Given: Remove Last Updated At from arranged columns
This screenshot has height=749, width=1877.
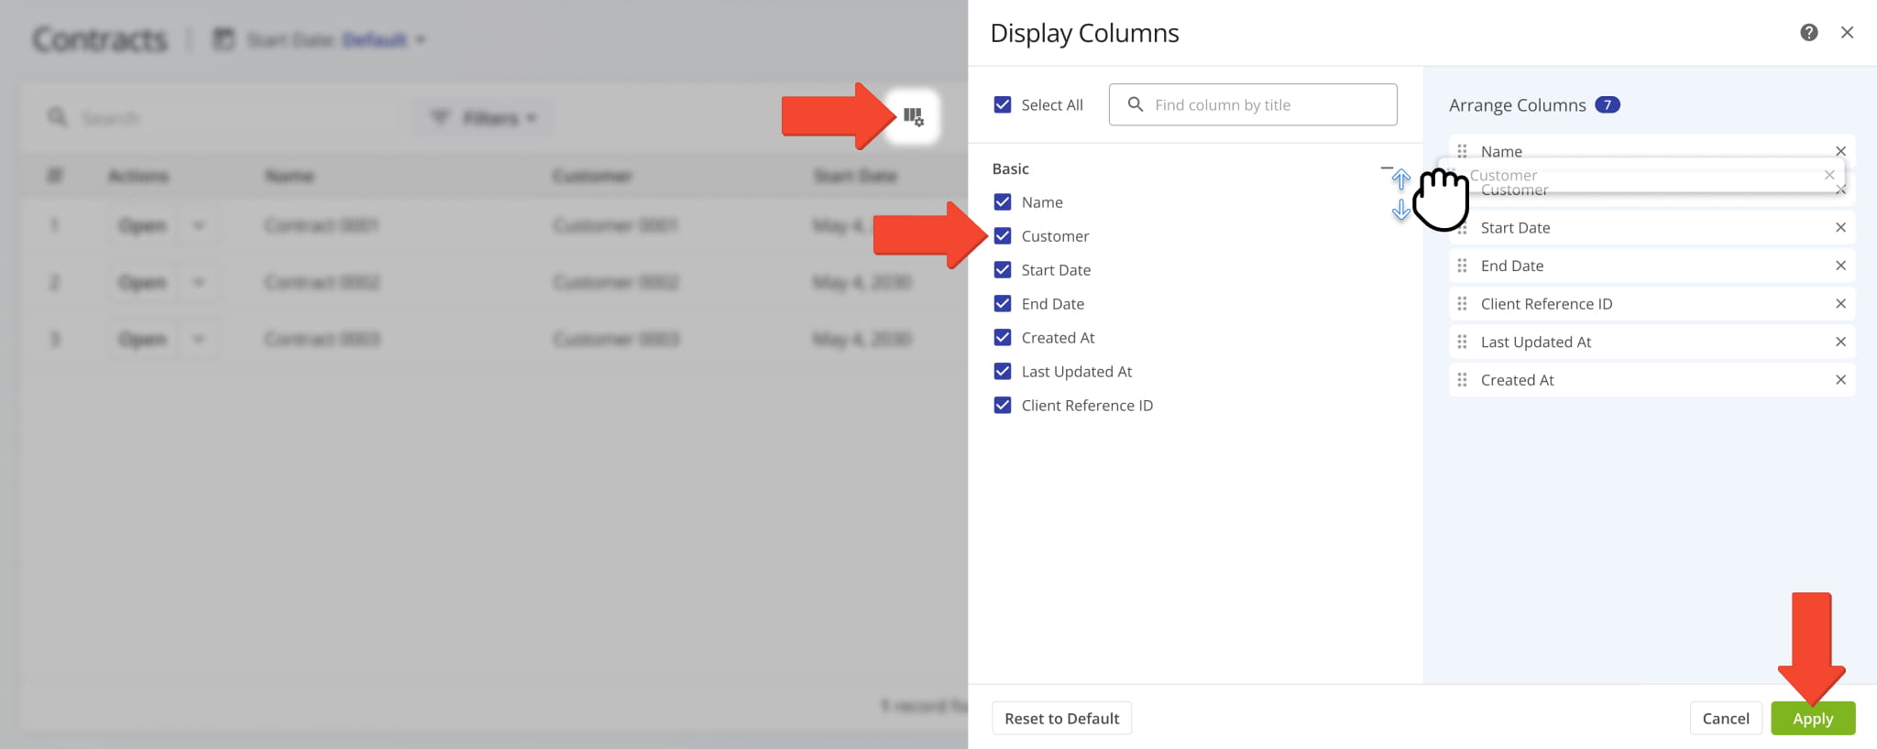Looking at the screenshot, I should (1840, 342).
